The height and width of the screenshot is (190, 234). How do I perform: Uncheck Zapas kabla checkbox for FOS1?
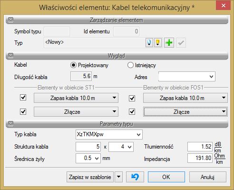tap(132, 98)
